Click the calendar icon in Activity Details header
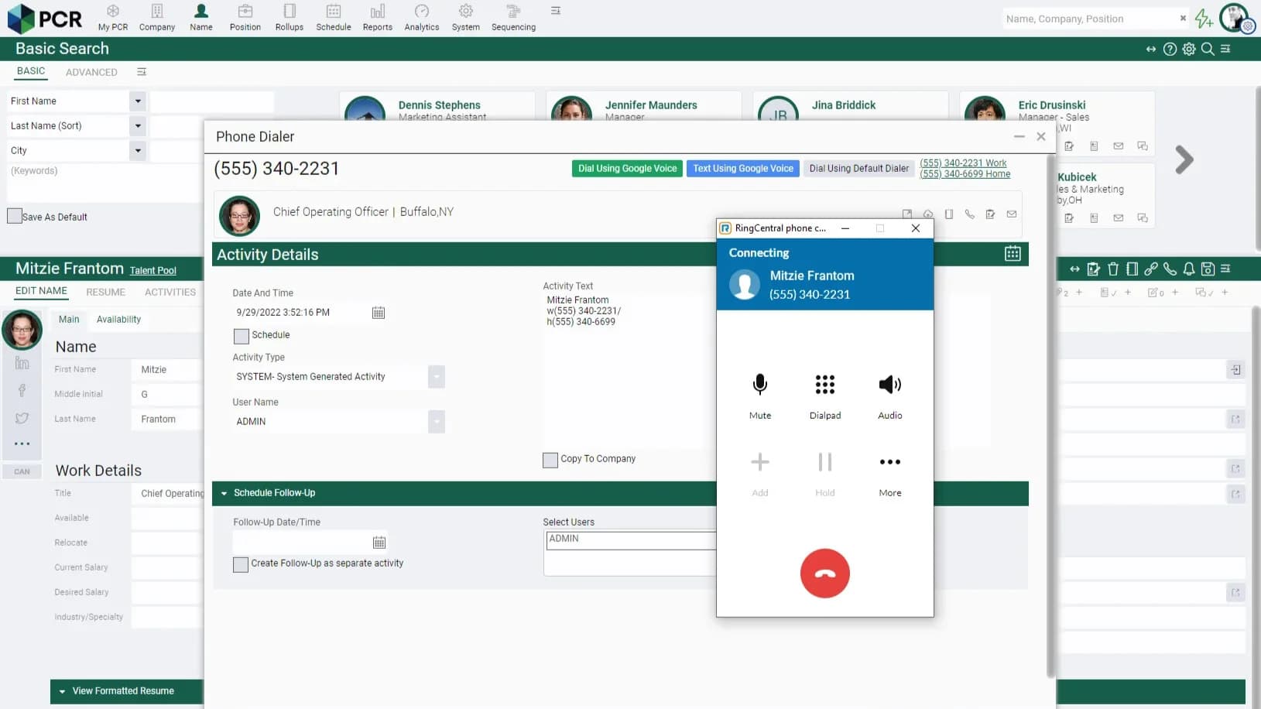1261x709 pixels. pos(1013,254)
